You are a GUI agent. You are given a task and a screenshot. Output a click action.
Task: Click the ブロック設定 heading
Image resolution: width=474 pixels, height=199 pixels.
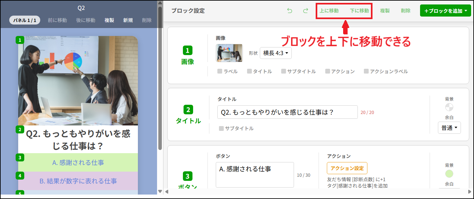[x=188, y=11]
